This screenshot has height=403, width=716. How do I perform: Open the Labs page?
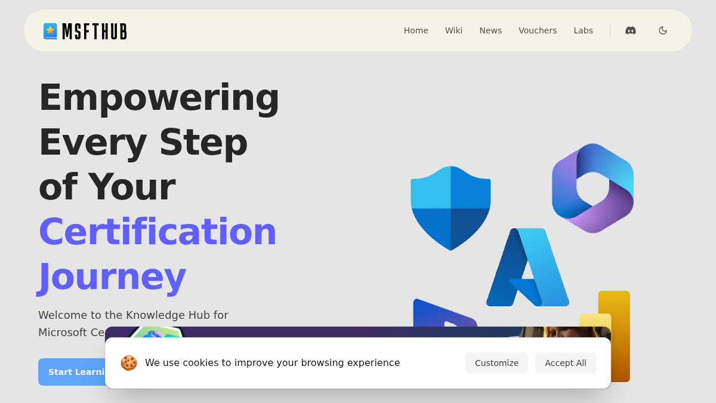(583, 30)
